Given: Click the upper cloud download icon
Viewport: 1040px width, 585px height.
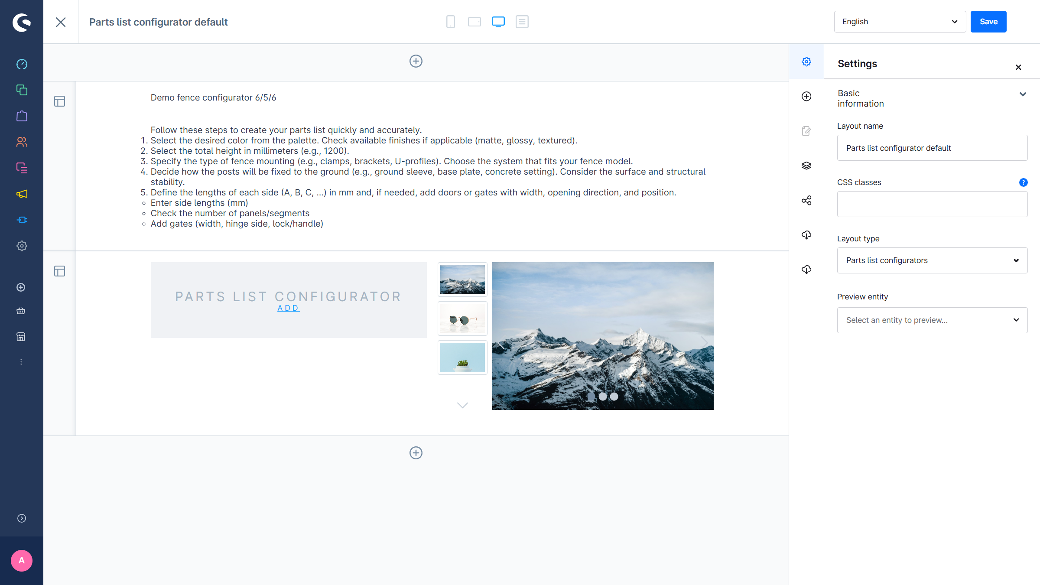Looking at the screenshot, I should pyautogui.click(x=806, y=235).
